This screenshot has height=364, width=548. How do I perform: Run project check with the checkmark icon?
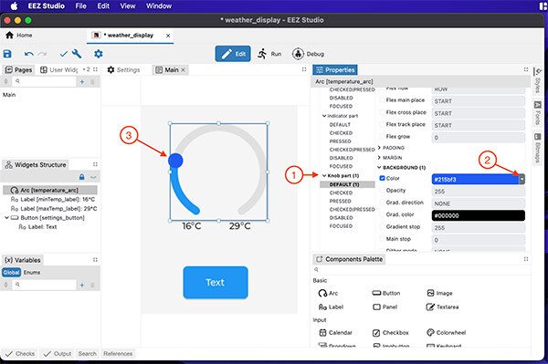point(63,54)
